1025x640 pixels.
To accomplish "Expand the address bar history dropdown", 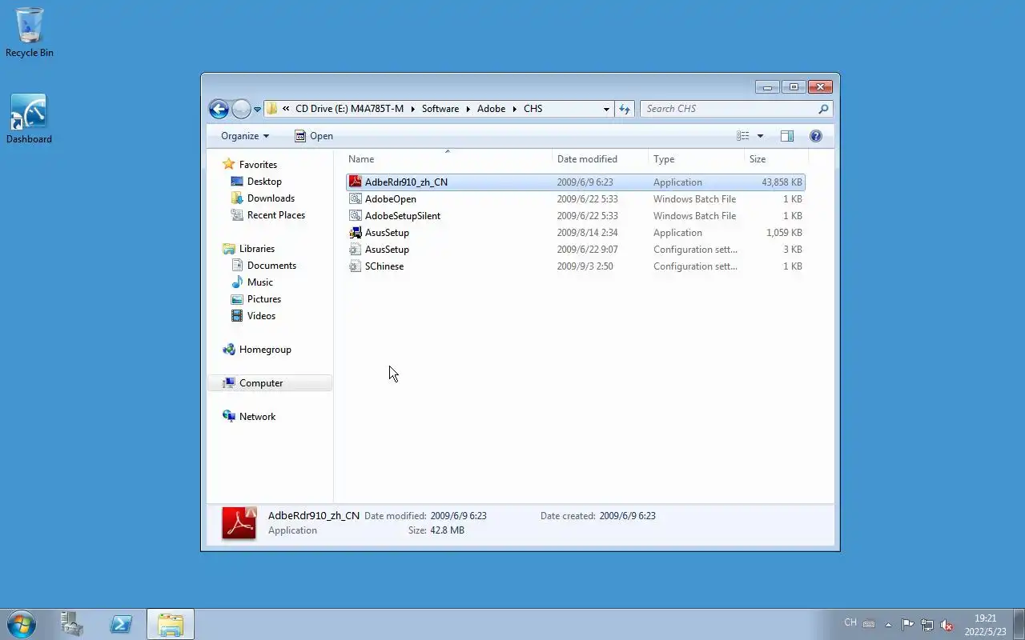I will (606, 109).
